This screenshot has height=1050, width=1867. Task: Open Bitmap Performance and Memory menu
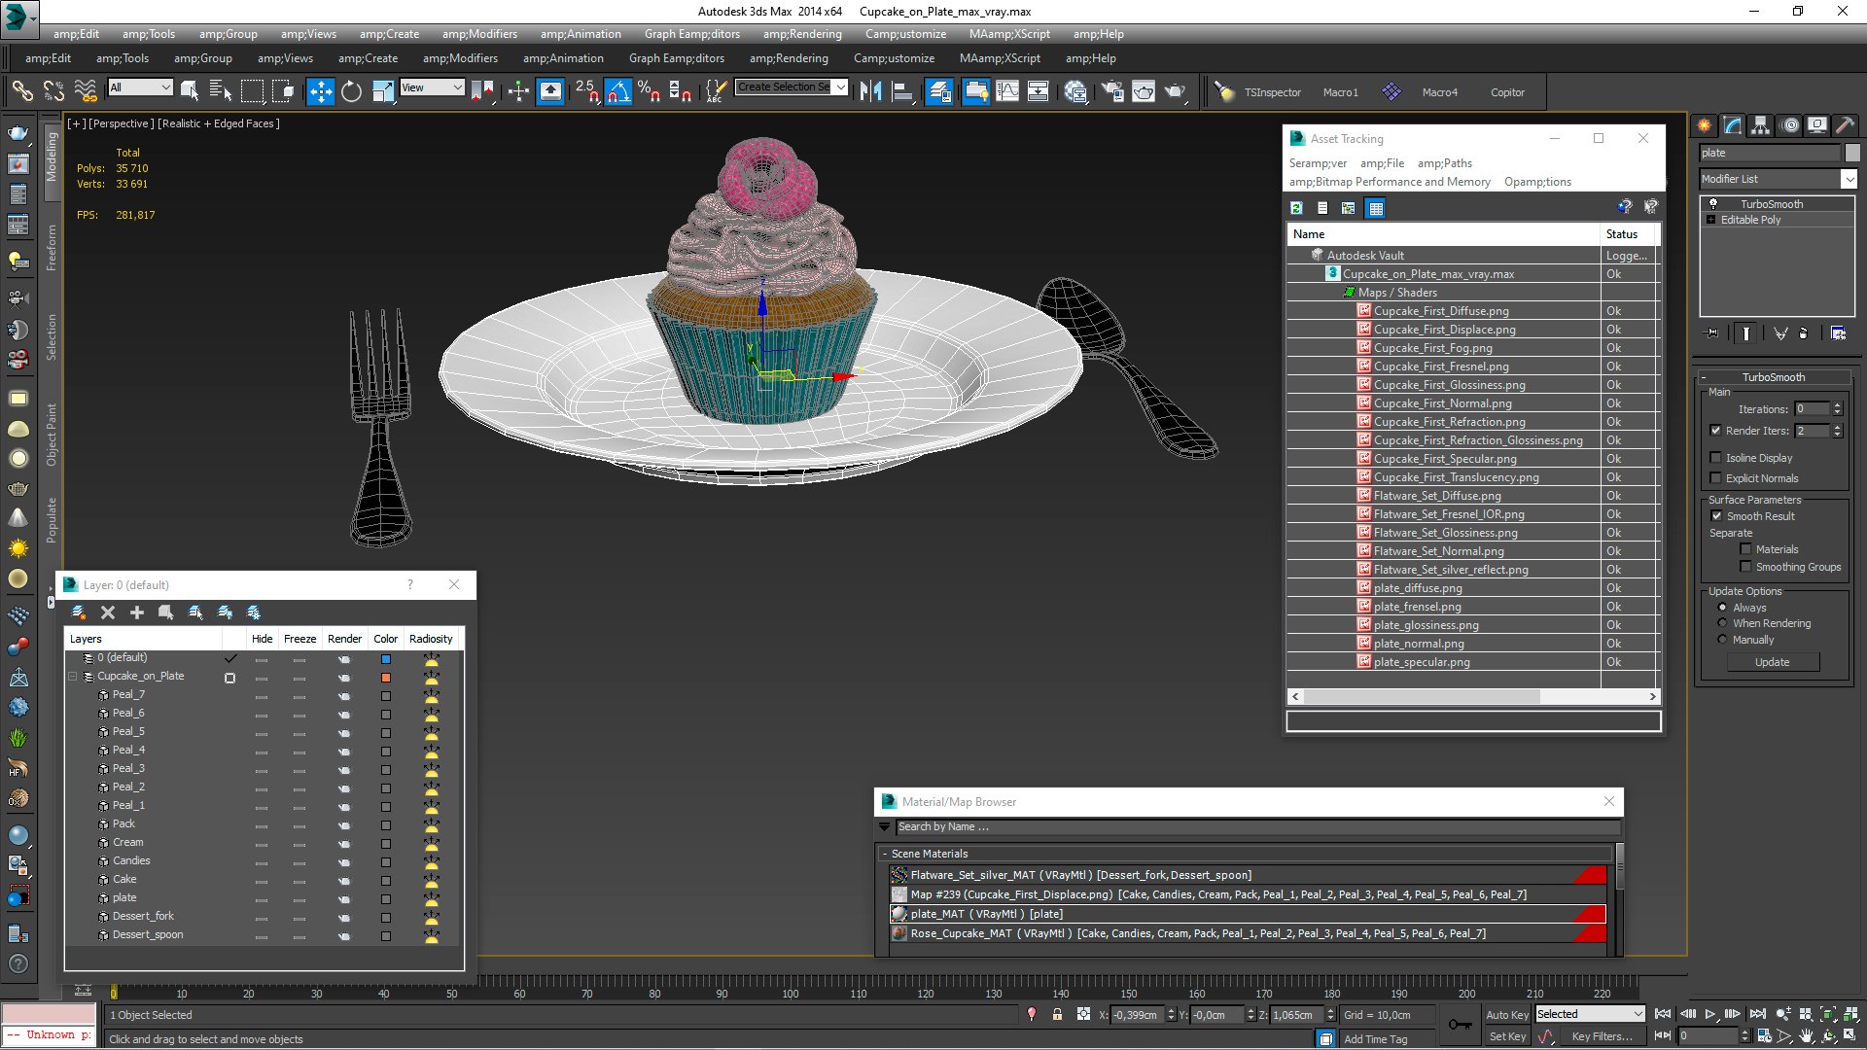point(1390,182)
